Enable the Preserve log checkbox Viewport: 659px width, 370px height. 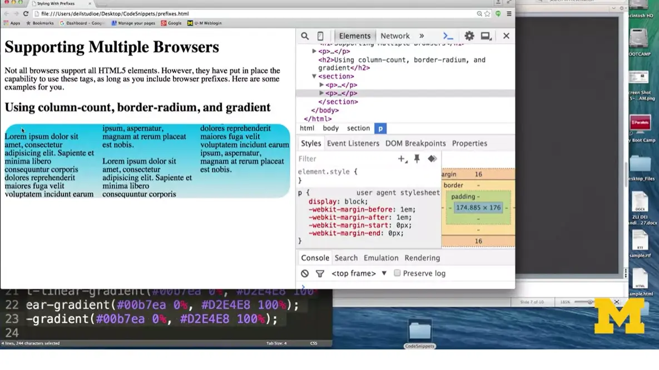point(397,273)
